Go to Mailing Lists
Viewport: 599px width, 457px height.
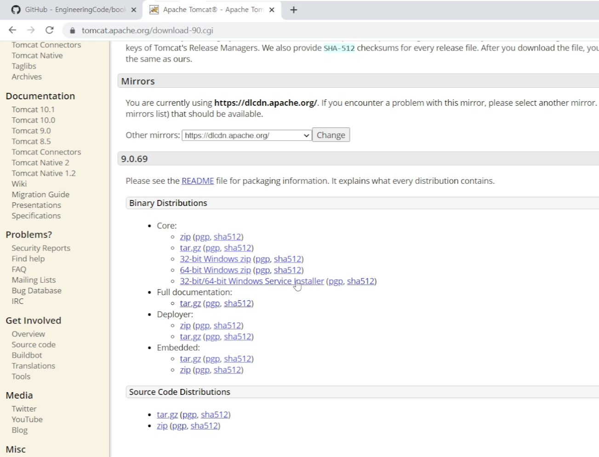pyautogui.click(x=34, y=280)
